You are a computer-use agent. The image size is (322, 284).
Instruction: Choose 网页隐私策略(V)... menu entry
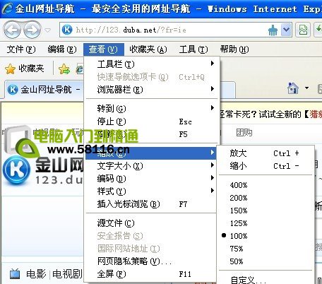(151, 261)
